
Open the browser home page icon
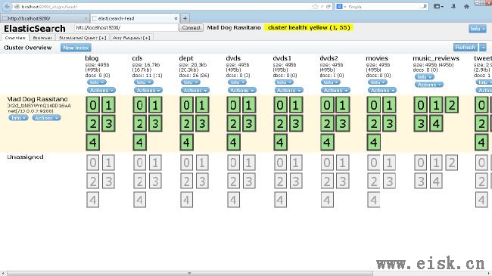[x=466, y=6]
